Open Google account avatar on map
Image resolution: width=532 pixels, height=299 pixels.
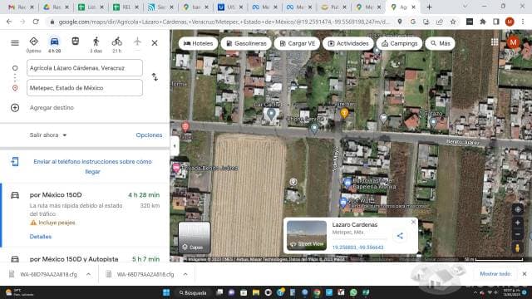pyautogui.click(x=513, y=42)
